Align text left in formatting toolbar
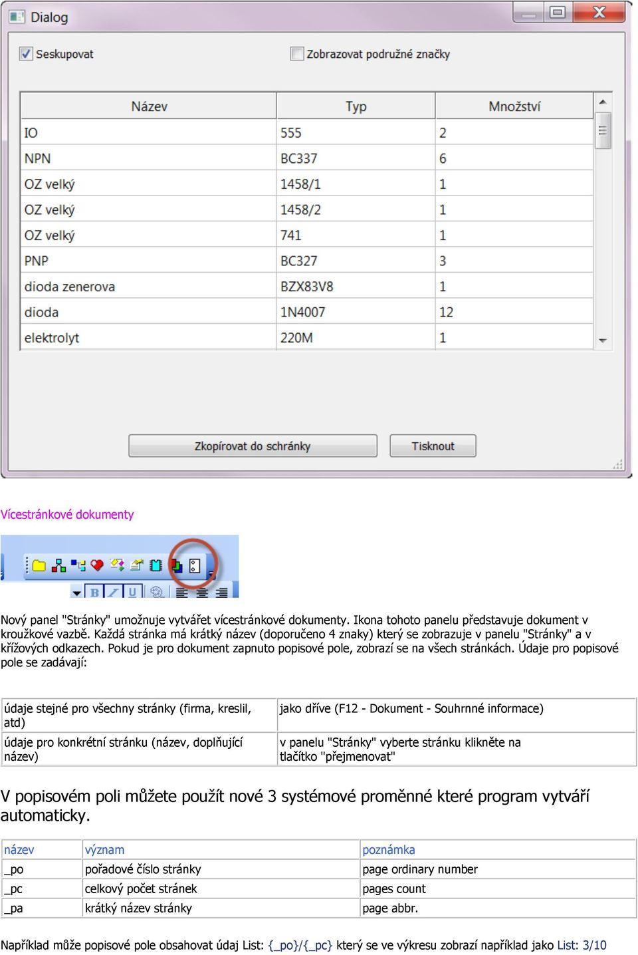This screenshot has height=955, width=638. pos(182,592)
